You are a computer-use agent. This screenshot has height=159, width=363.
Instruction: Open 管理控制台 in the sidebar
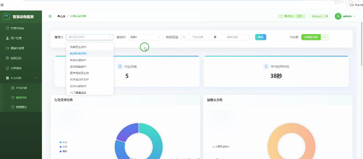point(21,28)
